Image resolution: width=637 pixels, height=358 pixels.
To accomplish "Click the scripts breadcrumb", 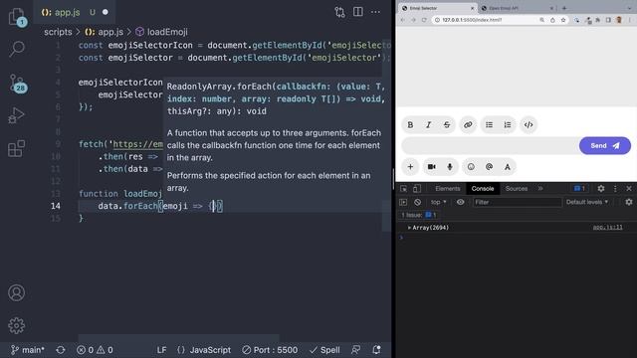I will 58,32.
